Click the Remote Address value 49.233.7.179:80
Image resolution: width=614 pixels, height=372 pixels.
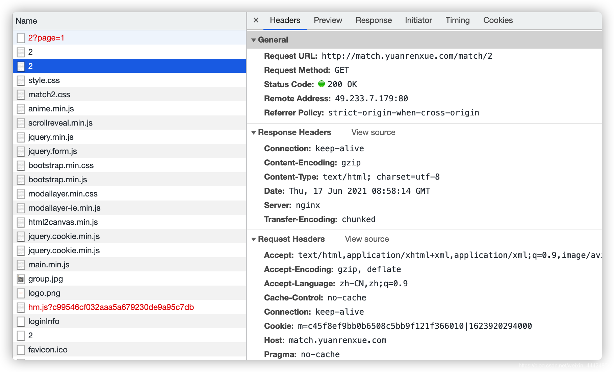[x=372, y=99]
